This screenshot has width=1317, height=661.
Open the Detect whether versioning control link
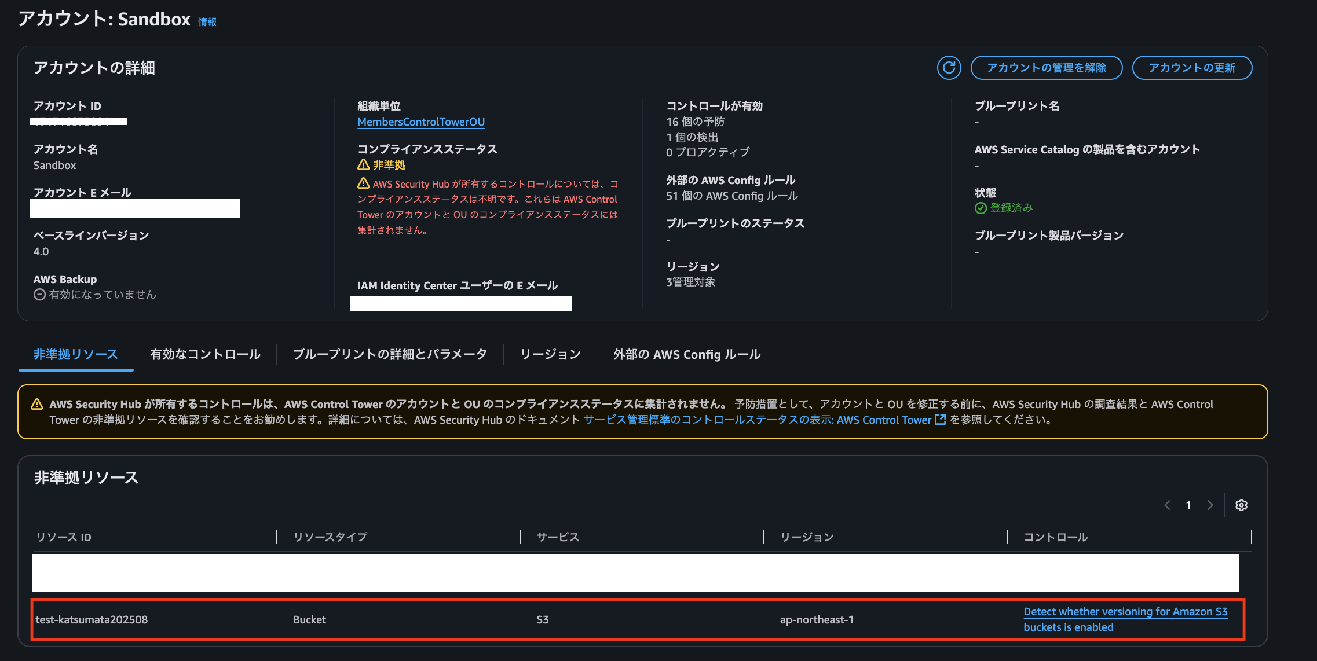(1125, 619)
